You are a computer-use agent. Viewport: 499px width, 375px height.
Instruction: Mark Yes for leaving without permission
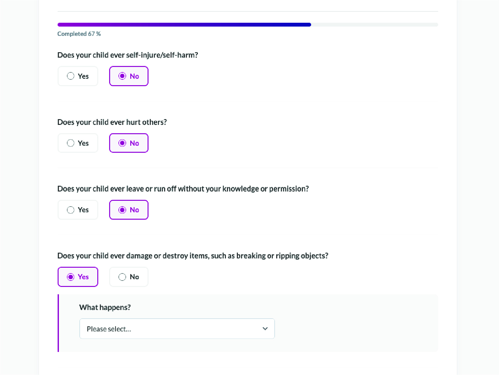pyautogui.click(x=78, y=210)
